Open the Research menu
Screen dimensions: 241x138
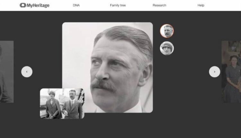(x=159, y=5)
